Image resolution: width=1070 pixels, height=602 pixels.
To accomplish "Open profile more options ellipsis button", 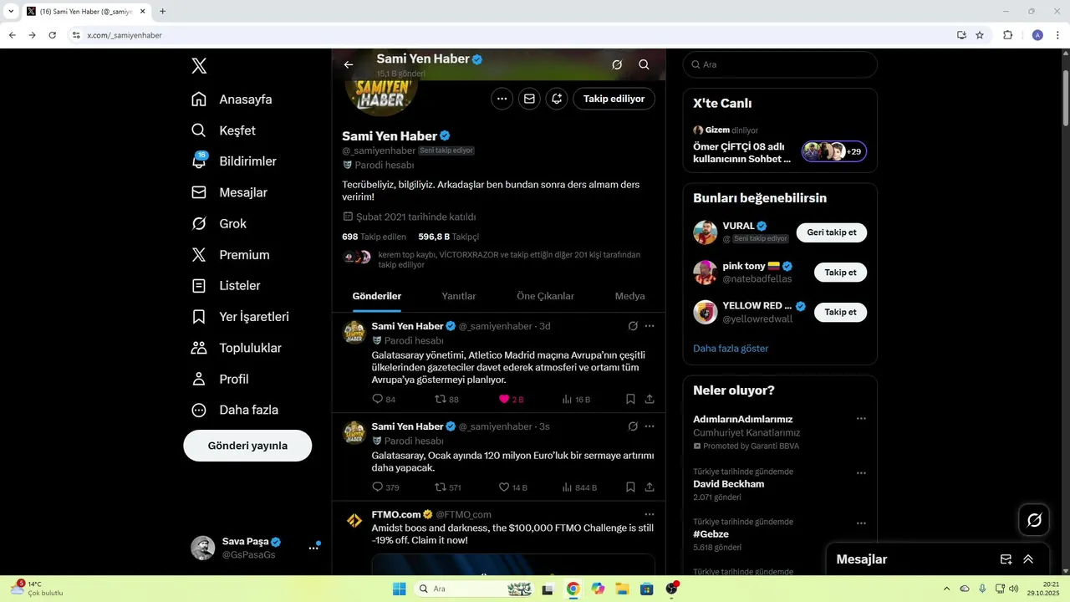I will pos(502,99).
